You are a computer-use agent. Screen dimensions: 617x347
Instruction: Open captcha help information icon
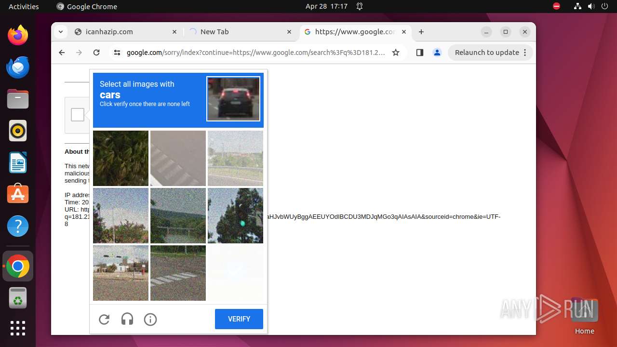pos(150,320)
